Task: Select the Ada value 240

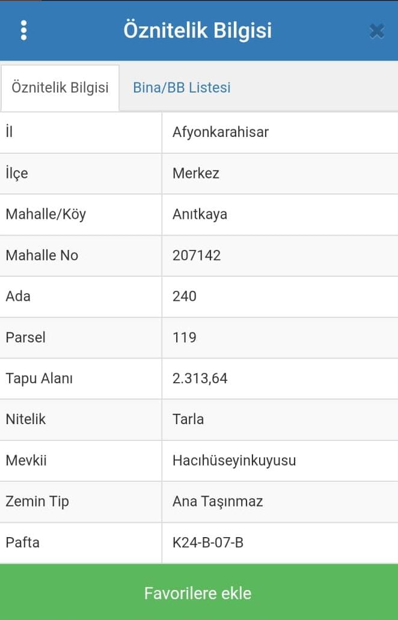Action: [x=185, y=296]
